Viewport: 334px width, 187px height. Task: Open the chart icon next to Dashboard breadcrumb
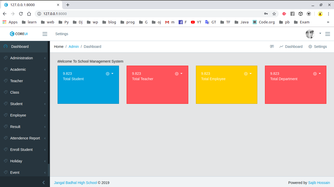pyautogui.click(x=281, y=47)
